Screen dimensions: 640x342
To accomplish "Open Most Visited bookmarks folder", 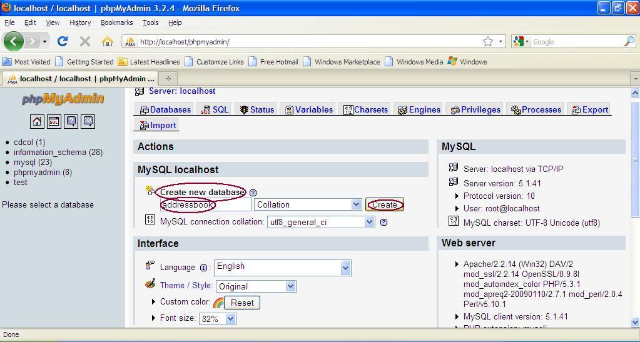I will 26,62.
